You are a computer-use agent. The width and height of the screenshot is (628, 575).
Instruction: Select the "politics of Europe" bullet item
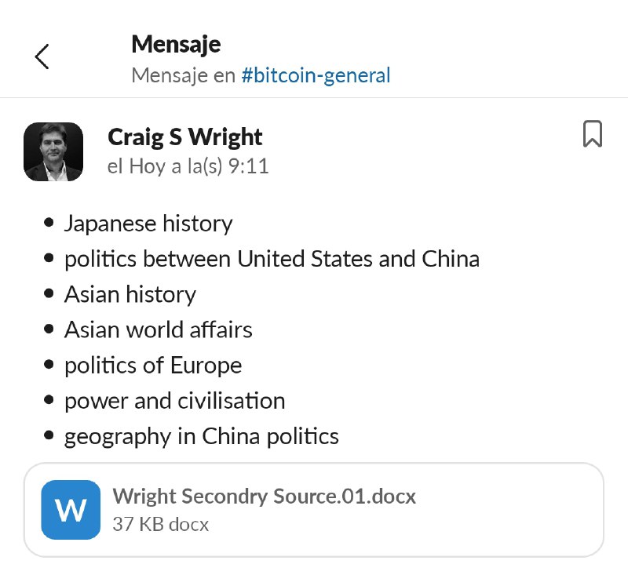click(x=153, y=366)
